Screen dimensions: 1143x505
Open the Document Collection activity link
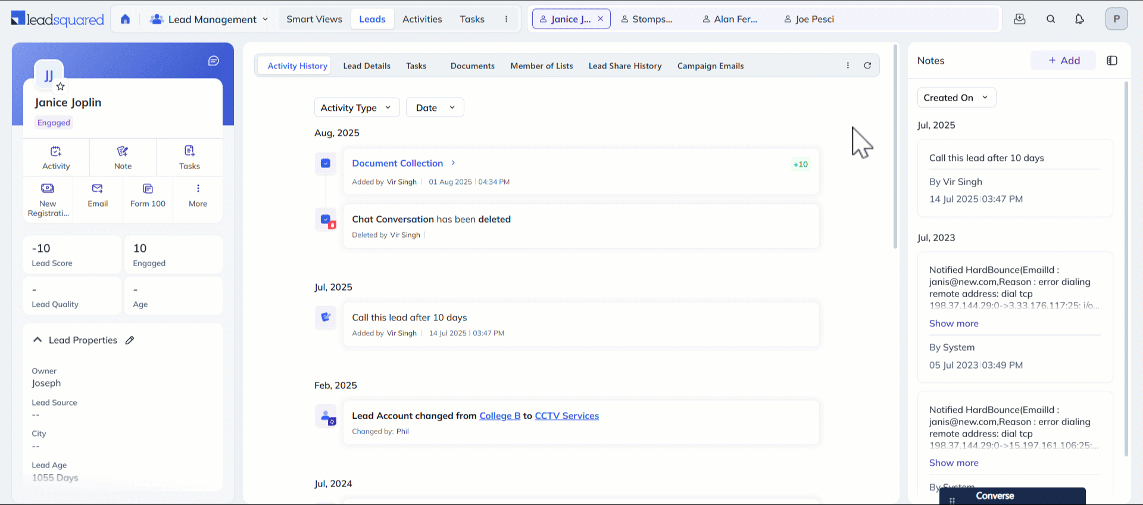coord(397,163)
